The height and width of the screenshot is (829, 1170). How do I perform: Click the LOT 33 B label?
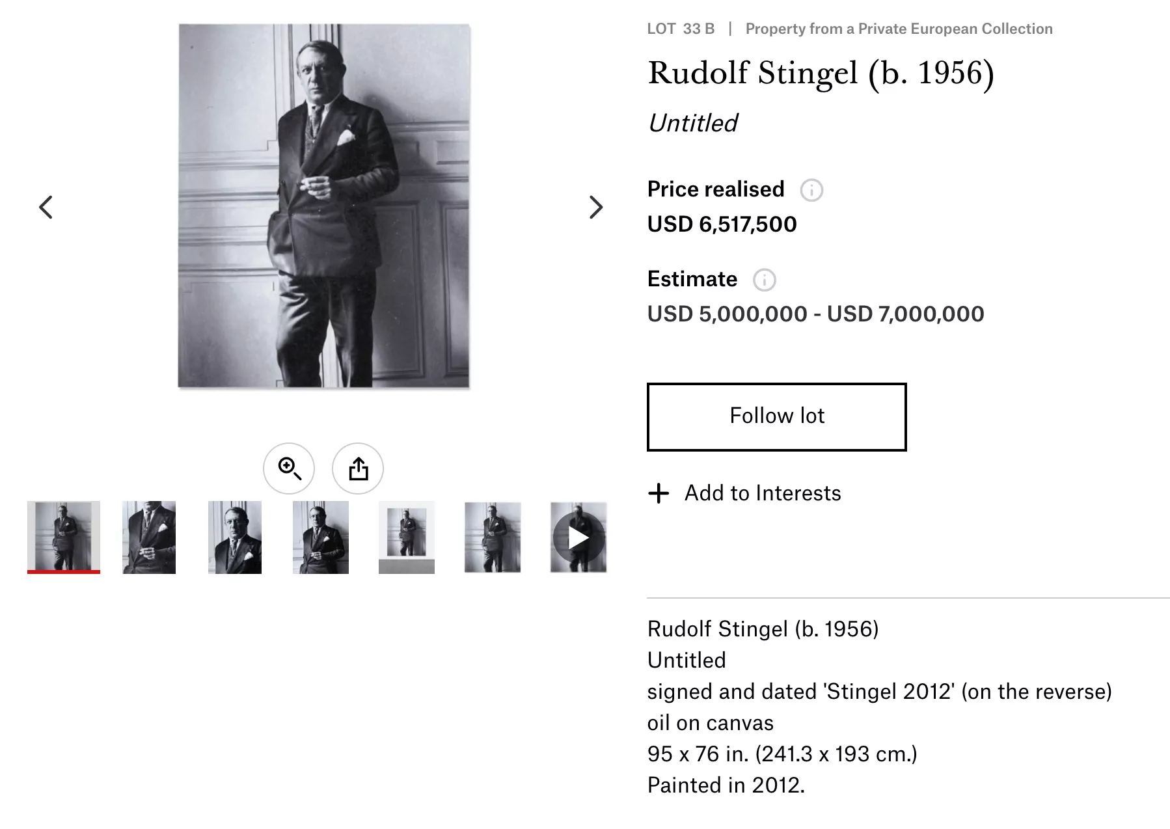tap(681, 29)
